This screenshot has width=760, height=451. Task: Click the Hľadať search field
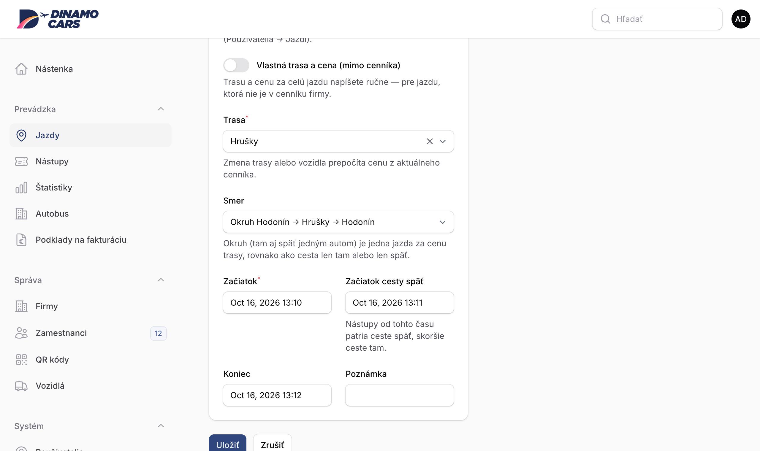[657, 19]
